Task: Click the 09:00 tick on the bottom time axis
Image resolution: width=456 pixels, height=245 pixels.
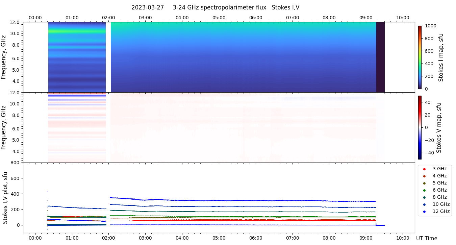Action: [x=366, y=238]
